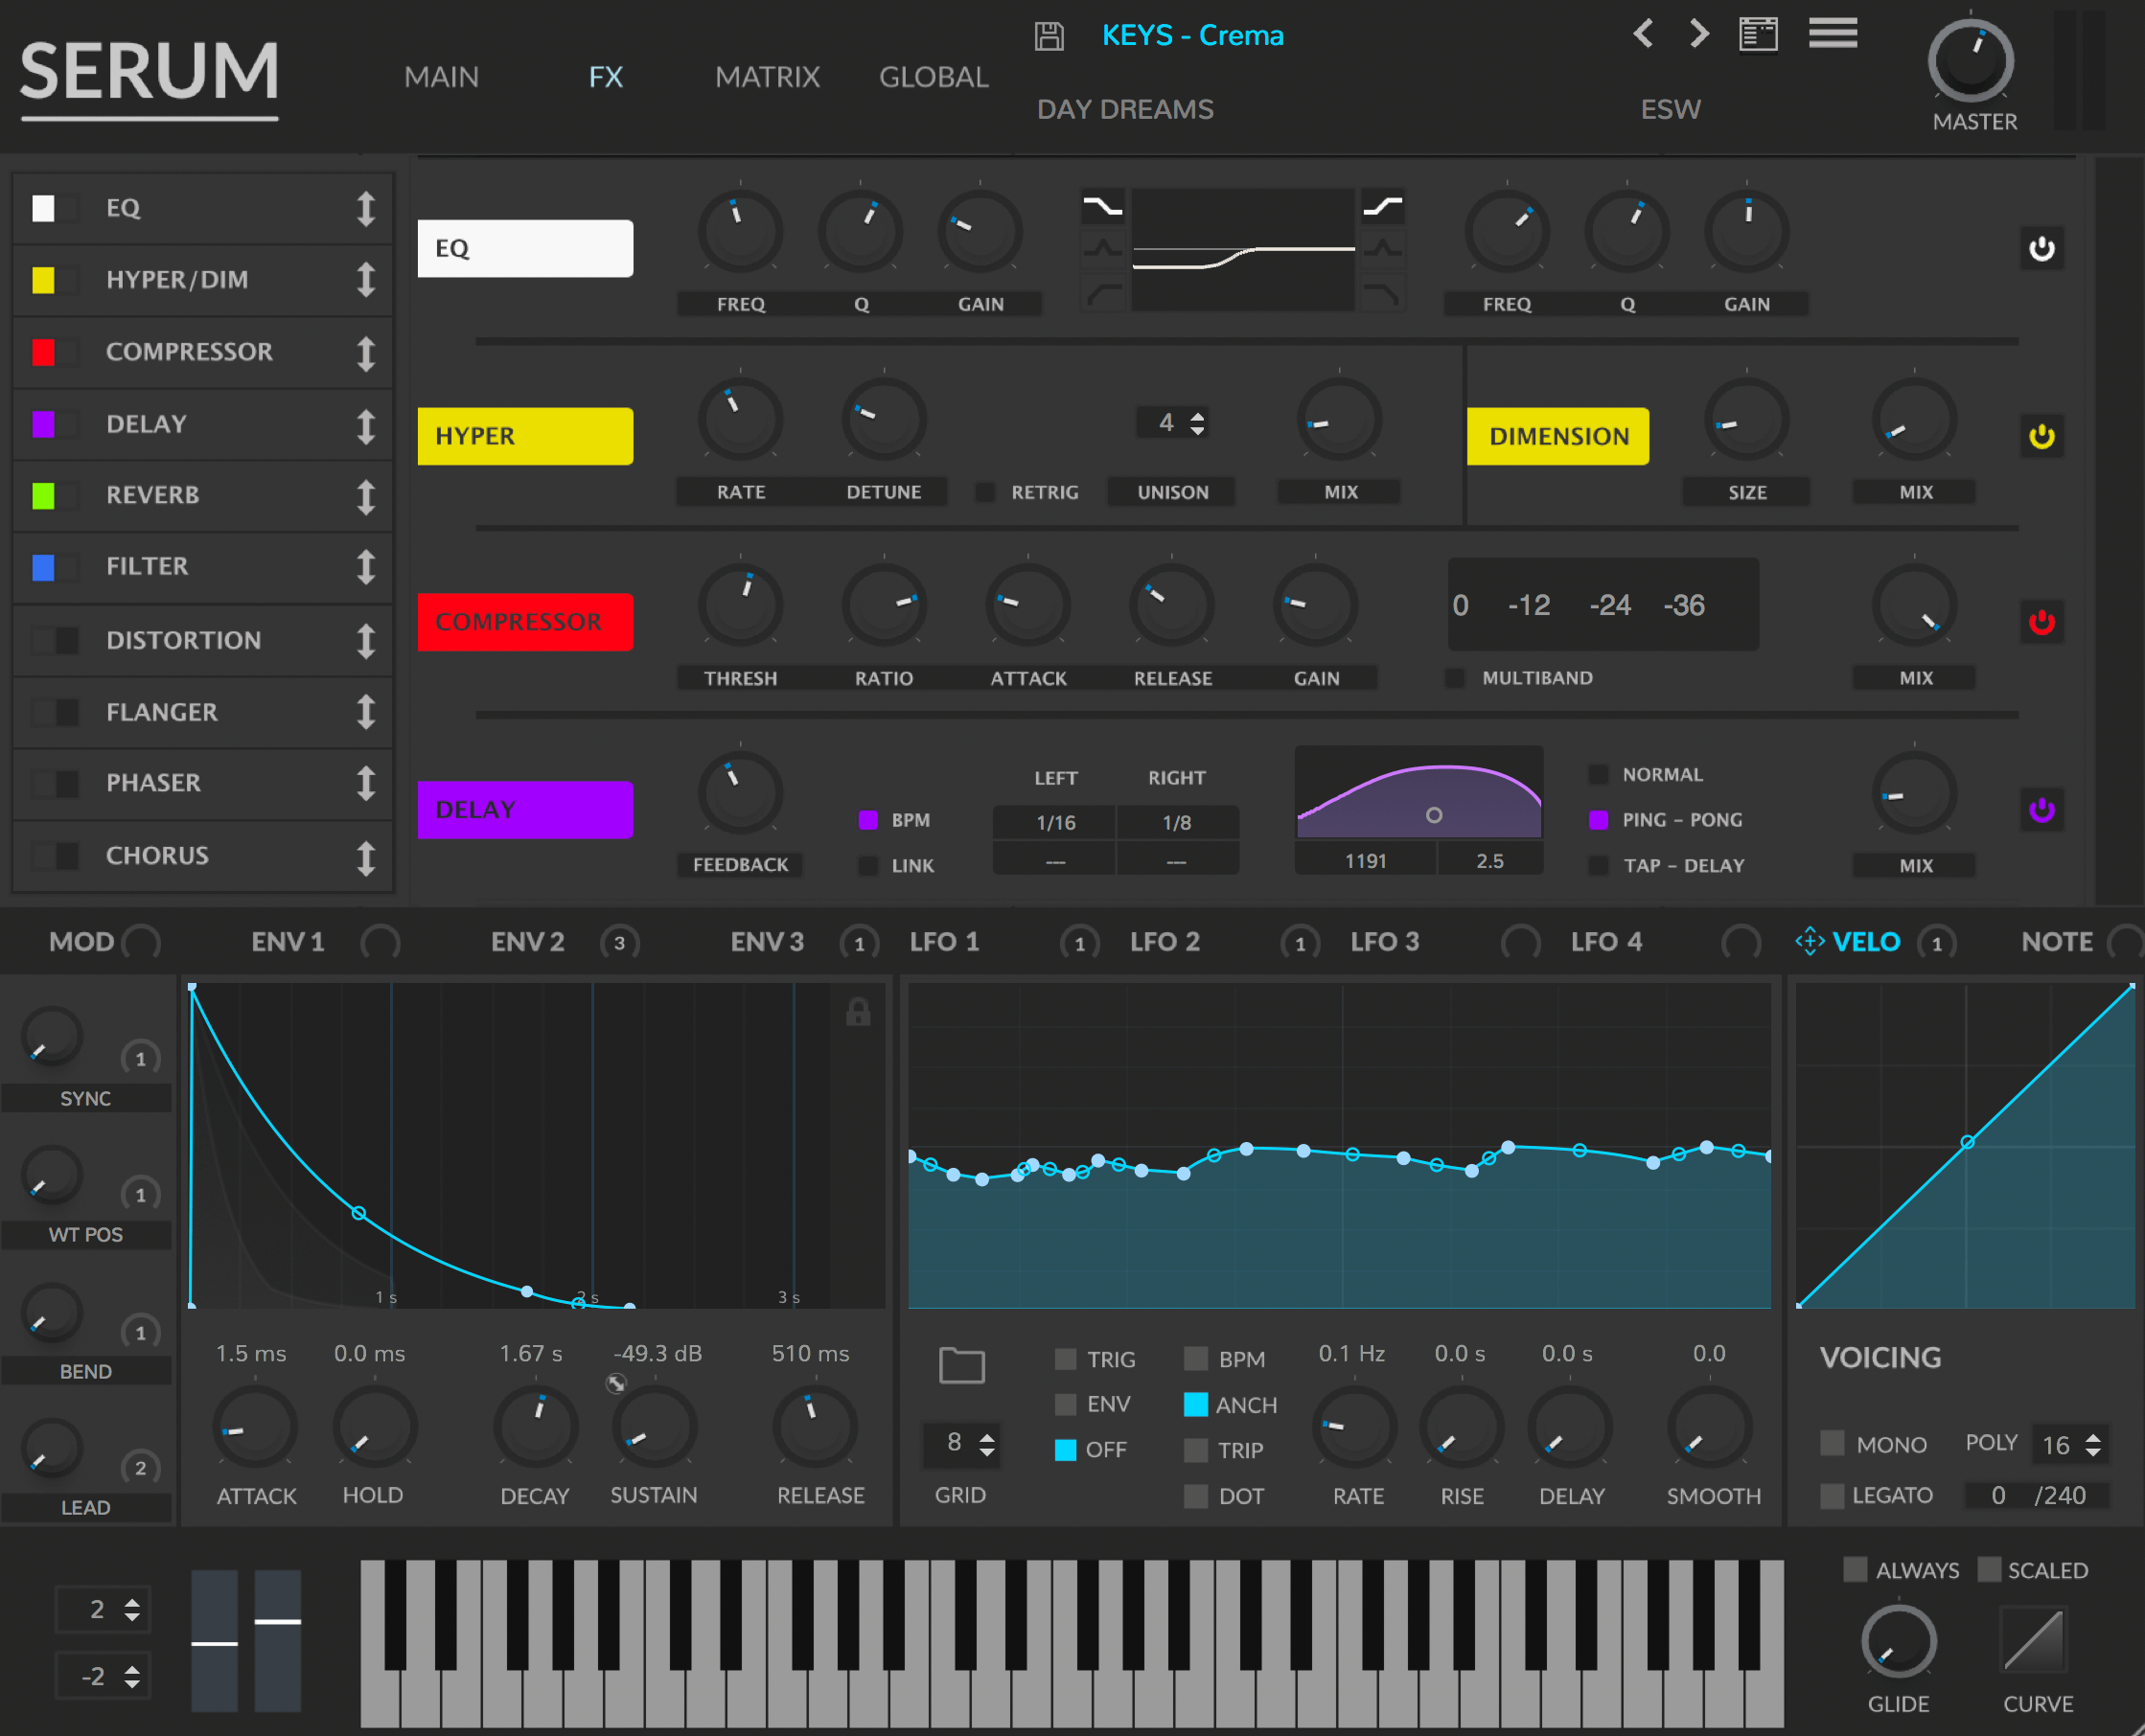Screen dimensions: 2145x1736
Task: Click the red COMPRESSOR label button
Action: point(525,622)
